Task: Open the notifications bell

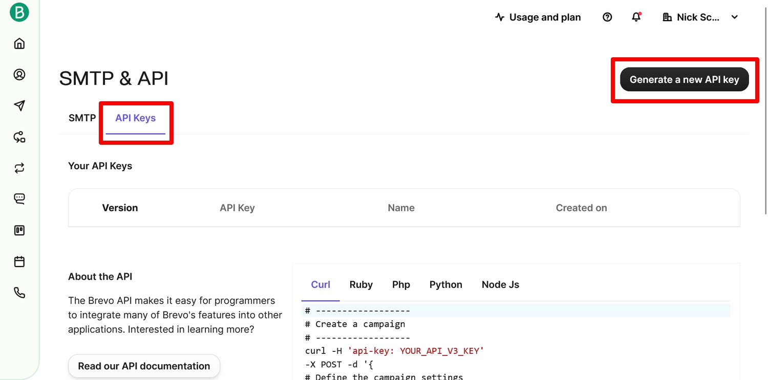Action: coord(636,17)
